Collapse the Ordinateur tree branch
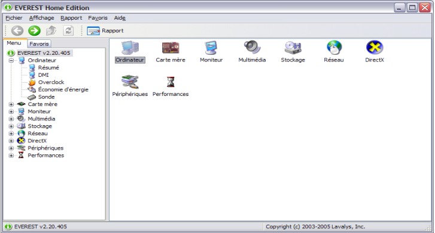 tap(11, 60)
